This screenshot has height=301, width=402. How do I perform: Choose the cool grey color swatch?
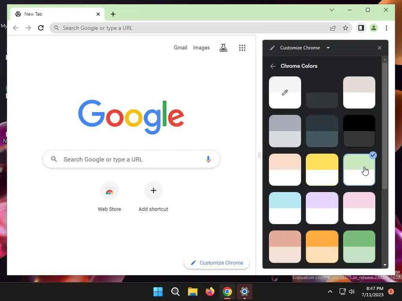point(285,131)
